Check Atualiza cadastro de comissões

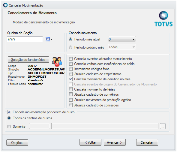click(71, 105)
